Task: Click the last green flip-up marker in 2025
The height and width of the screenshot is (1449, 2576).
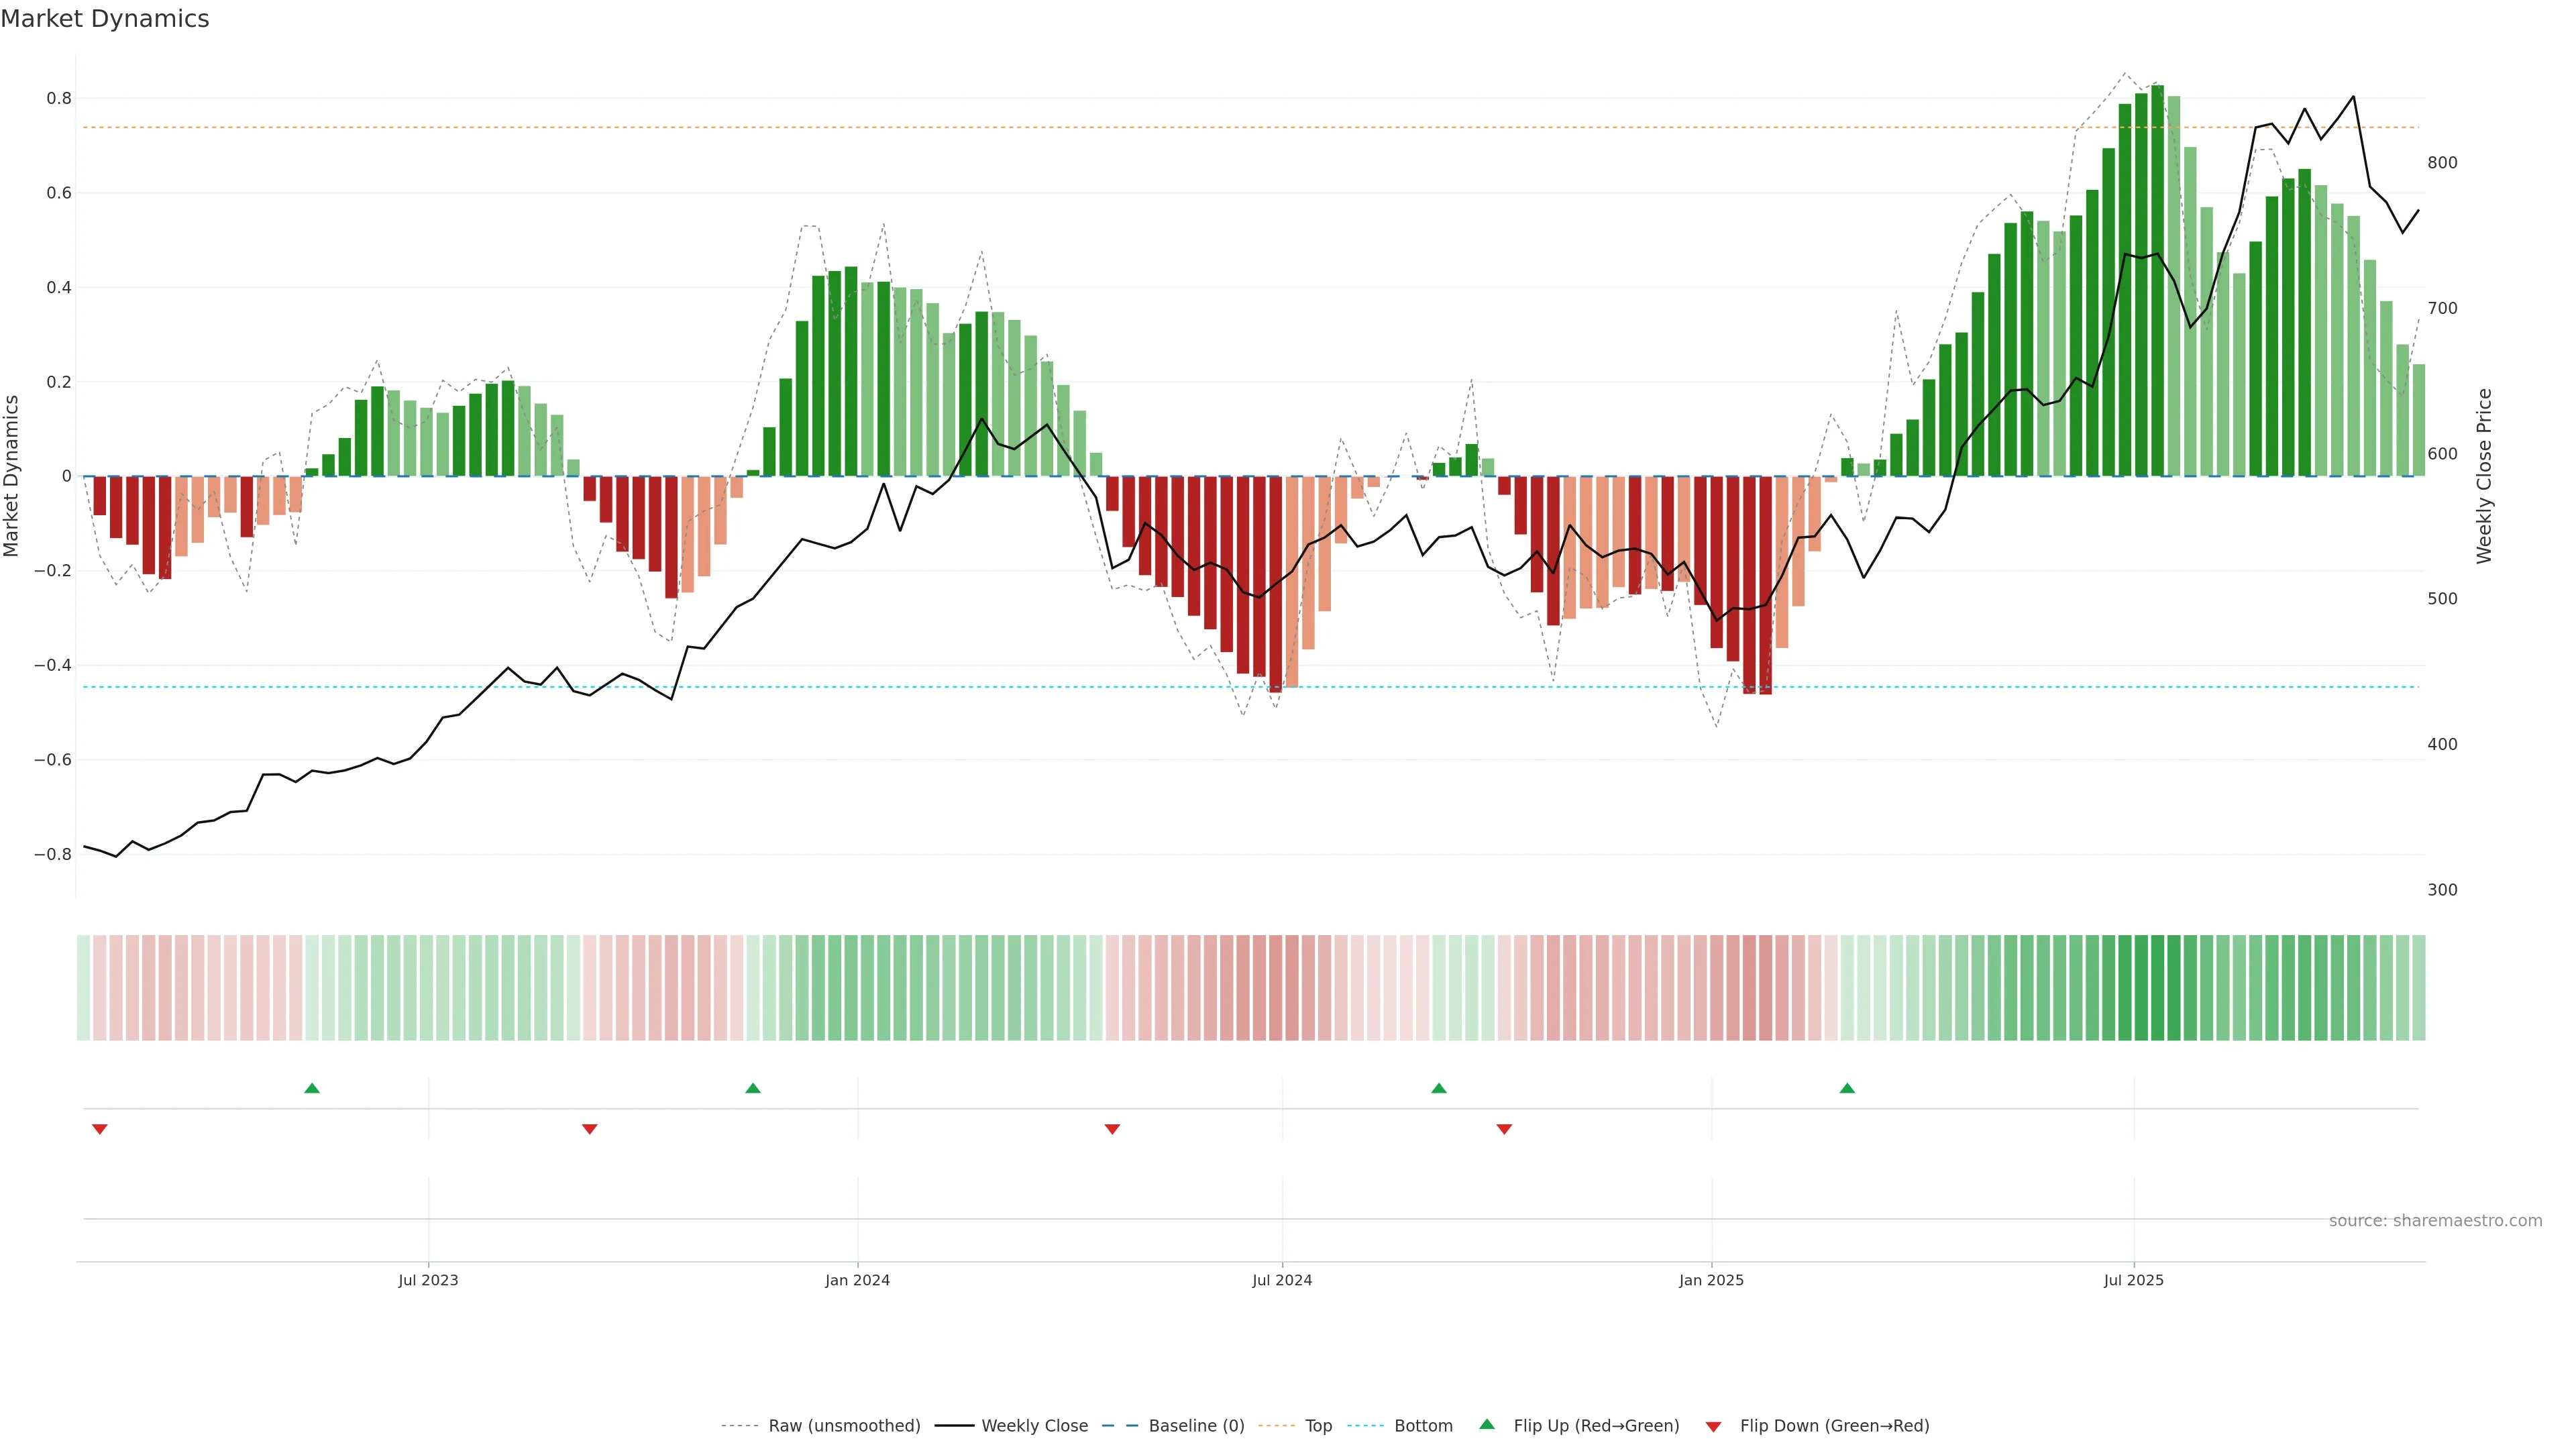Action: [1847, 1088]
